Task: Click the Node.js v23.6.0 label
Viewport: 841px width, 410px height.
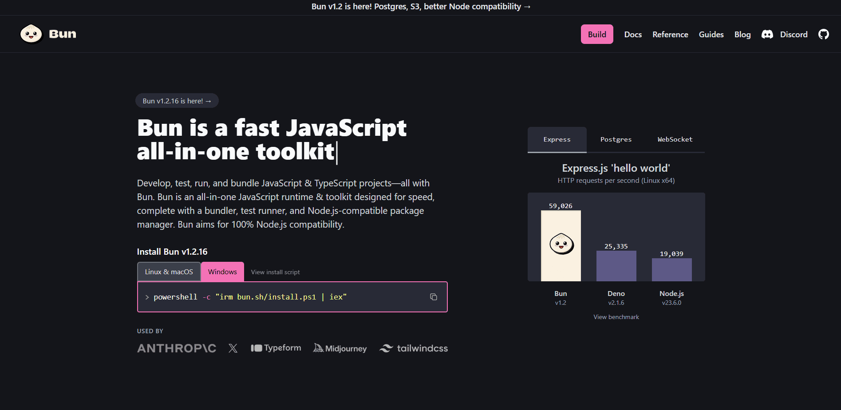Action: [671, 298]
